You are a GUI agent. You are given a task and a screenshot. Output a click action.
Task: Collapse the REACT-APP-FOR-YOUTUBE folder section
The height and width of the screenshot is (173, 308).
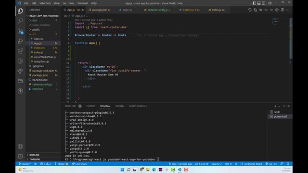point(43,16)
